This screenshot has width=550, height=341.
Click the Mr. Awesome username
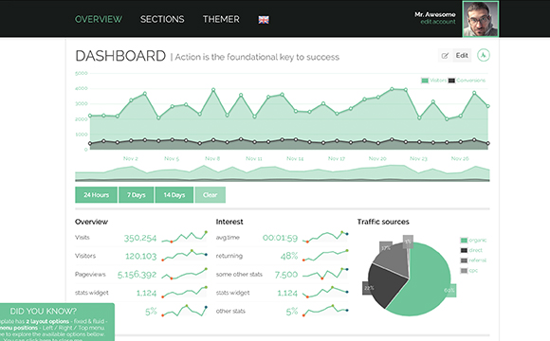(435, 14)
